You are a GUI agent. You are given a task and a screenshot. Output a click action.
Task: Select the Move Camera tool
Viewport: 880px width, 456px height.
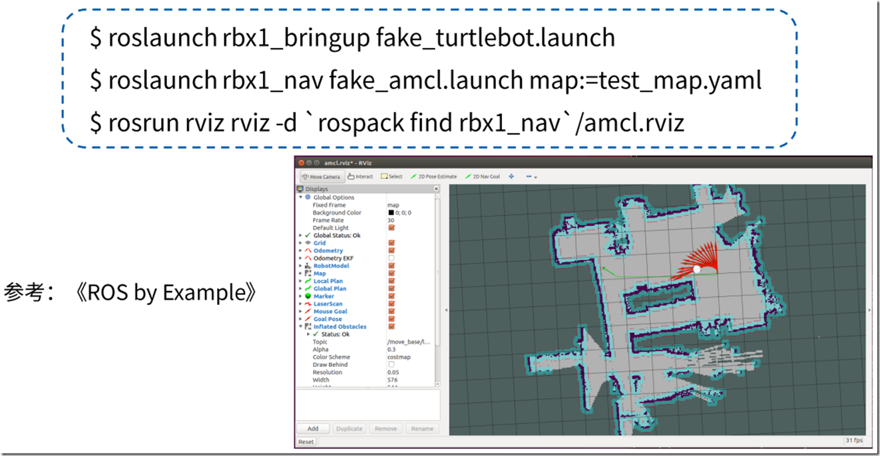pos(322,176)
